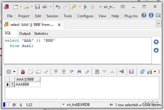This screenshot has height=110, width=164.
Task: Click inside the SQL editor text area
Action: coord(78,51)
